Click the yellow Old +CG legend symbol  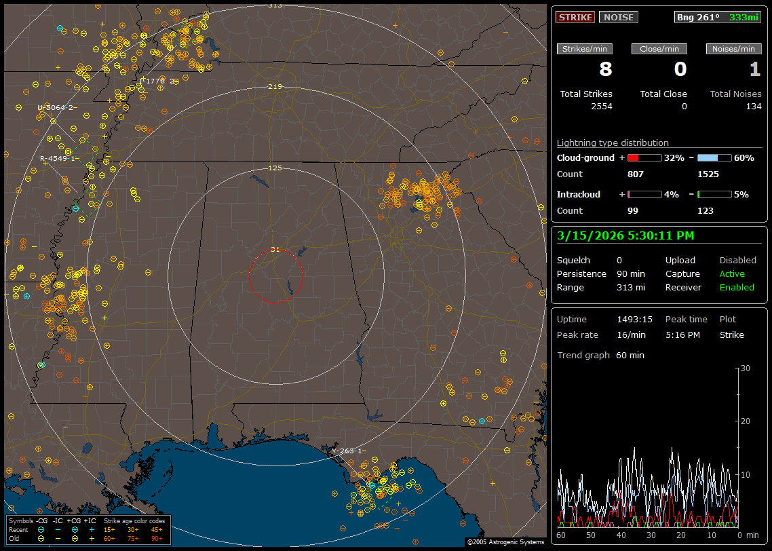coord(75,537)
